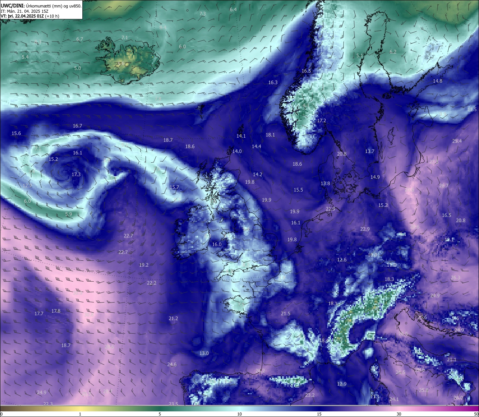Click the 26.7 value label
The image size is (479, 417).
(x=443, y=185)
